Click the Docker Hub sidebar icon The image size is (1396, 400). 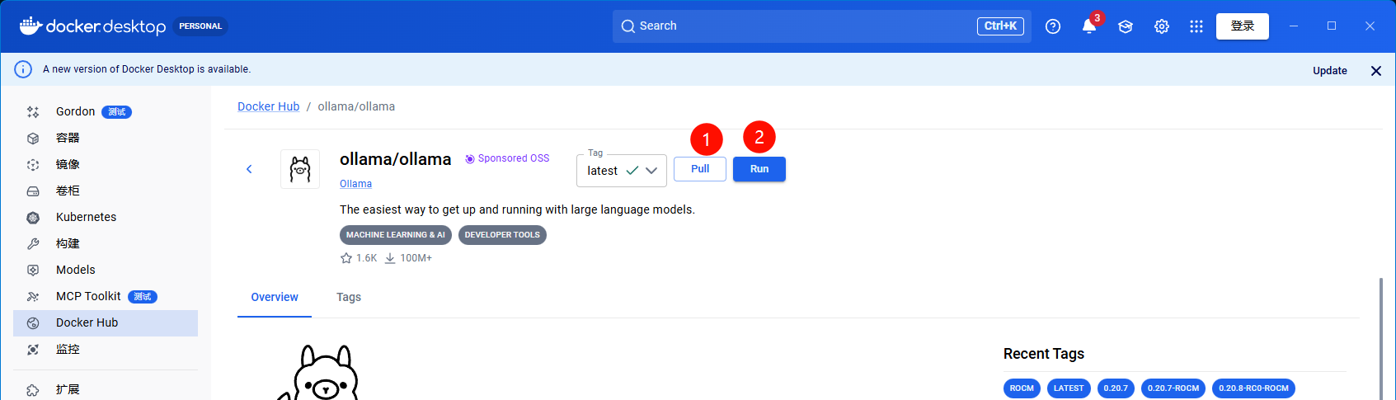33,323
